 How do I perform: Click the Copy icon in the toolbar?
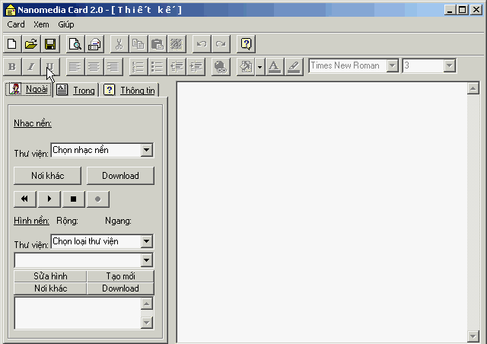(x=138, y=44)
